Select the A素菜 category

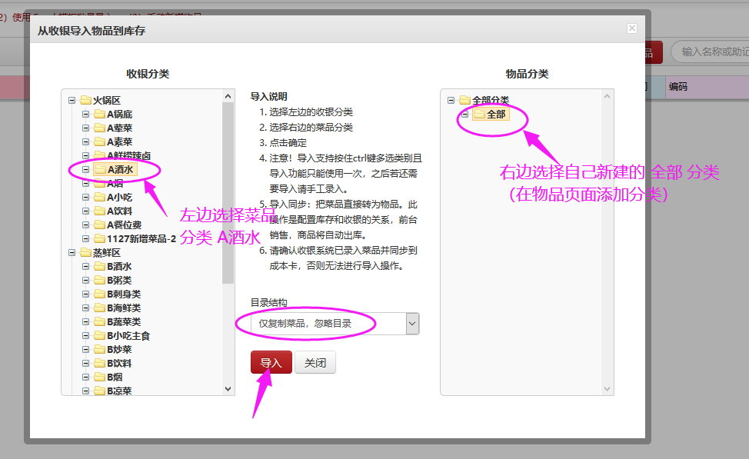click(x=119, y=142)
